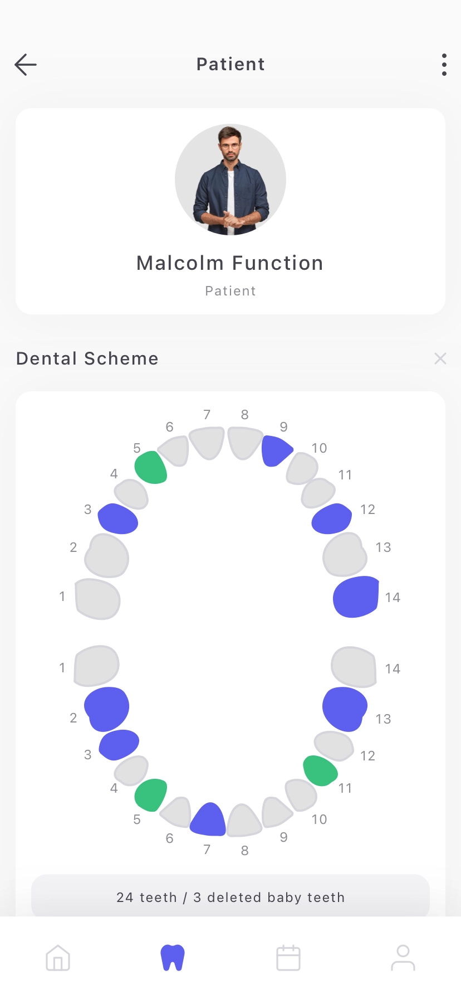The height and width of the screenshot is (999, 461).
Task: Tap Malcolm Function's profile photo
Action: [230, 180]
